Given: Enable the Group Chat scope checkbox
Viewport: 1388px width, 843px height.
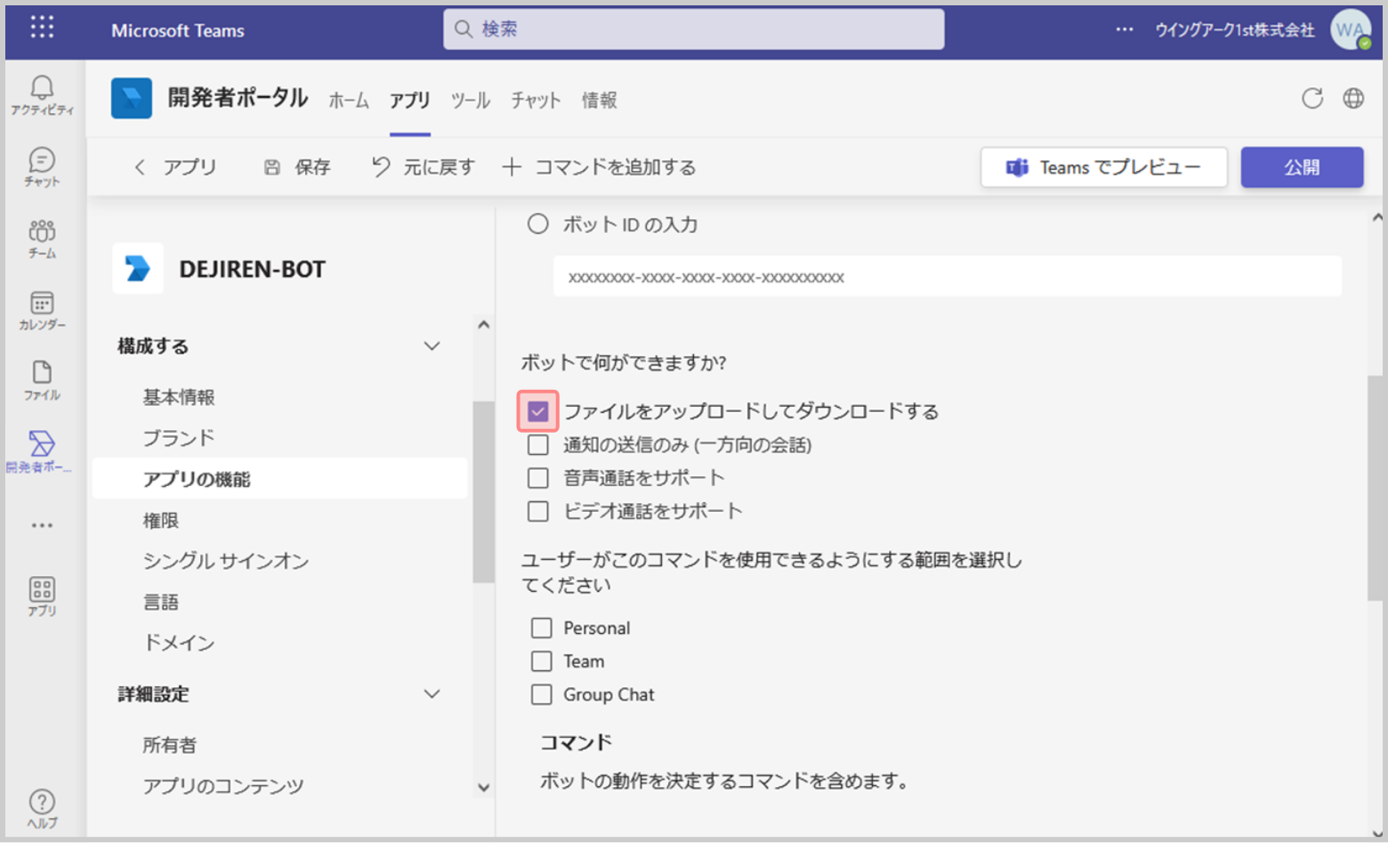Looking at the screenshot, I should click(x=541, y=695).
